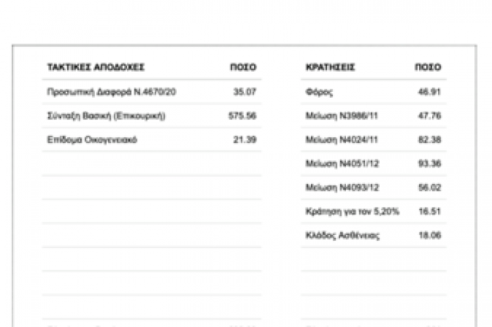Screen dimensions: 492x327
Task: Click the 93.36 deduction amount
Action: click(x=429, y=163)
